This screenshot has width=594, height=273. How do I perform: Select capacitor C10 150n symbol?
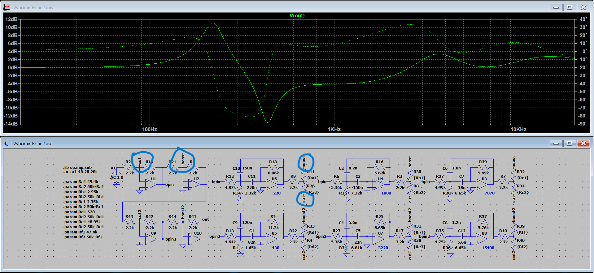click(x=240, y=173)
